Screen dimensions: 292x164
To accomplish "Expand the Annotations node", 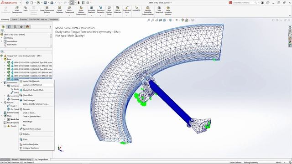I will point(2,41).
